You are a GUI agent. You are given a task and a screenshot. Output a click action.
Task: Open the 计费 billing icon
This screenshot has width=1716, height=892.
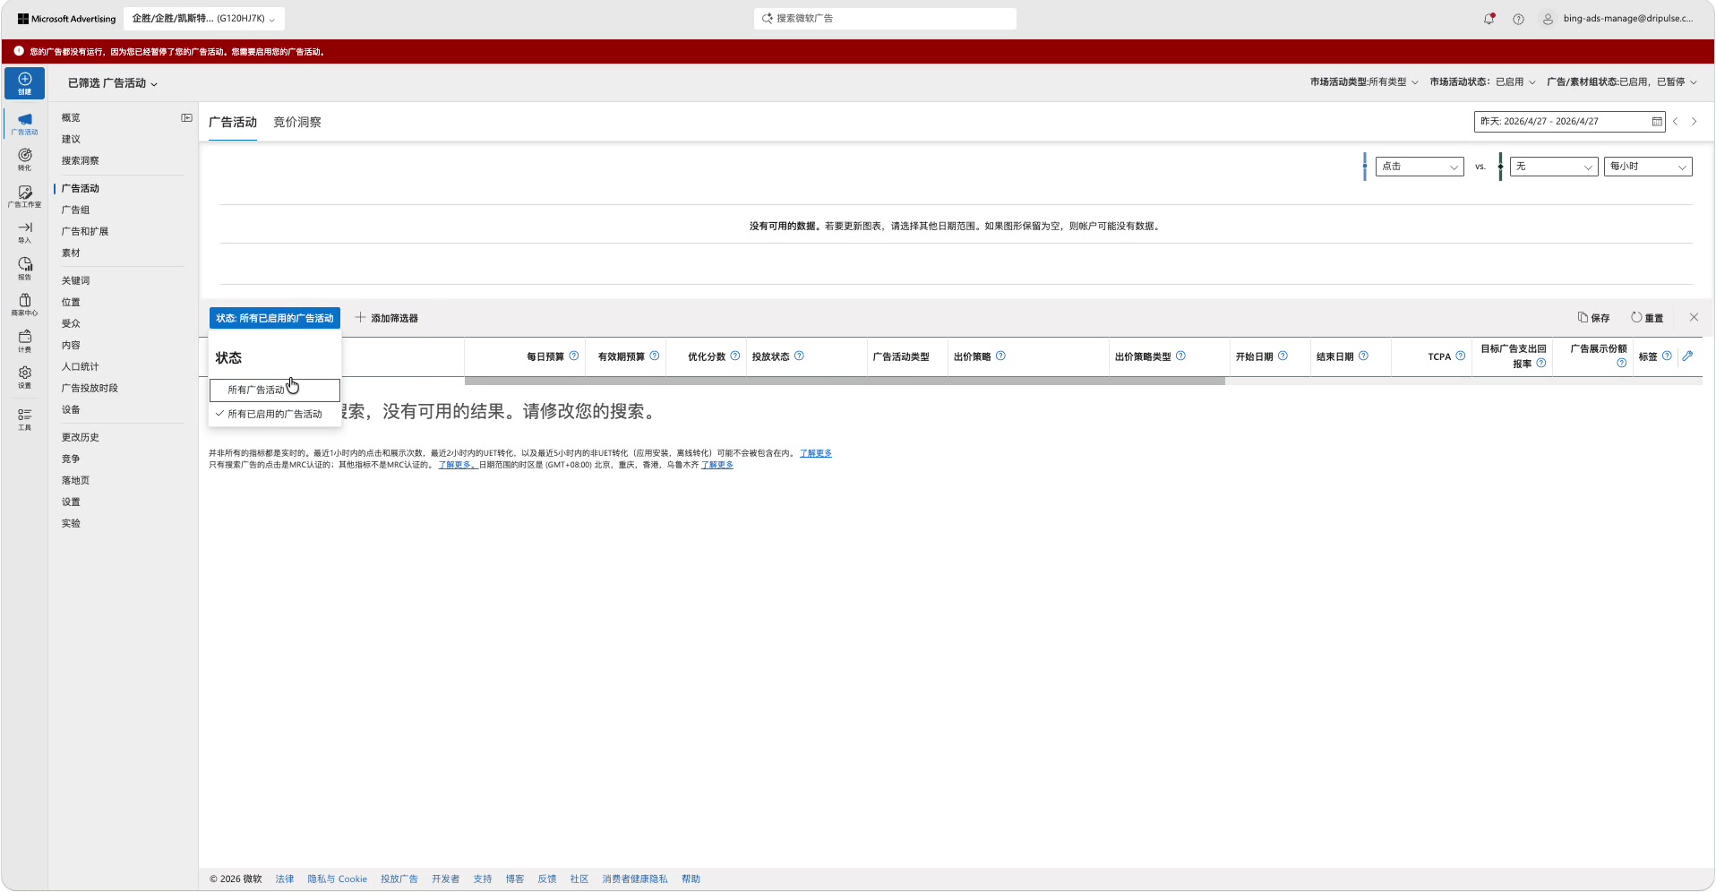pyautogui.click(x=24, y=341)
